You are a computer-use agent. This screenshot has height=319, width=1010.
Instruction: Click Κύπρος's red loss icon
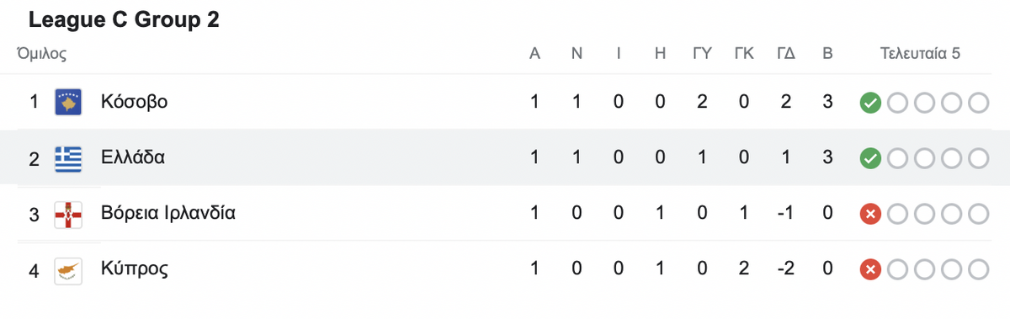pyautogui.click(x=870, y=269)
